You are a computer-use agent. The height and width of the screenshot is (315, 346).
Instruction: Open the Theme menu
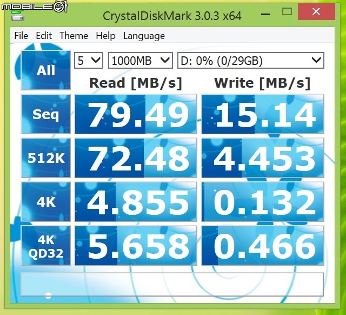click(74, 36)
